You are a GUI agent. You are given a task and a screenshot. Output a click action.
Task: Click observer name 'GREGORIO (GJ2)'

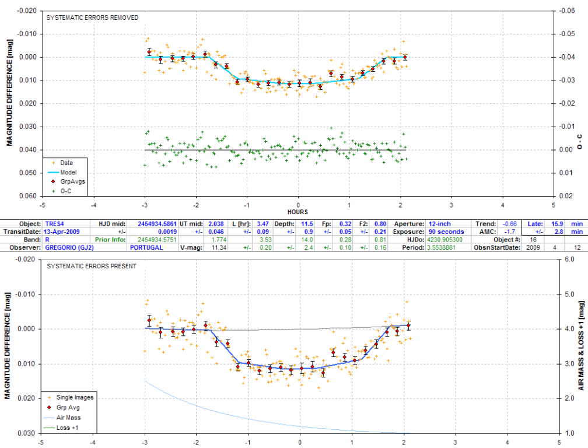(69, 247)
